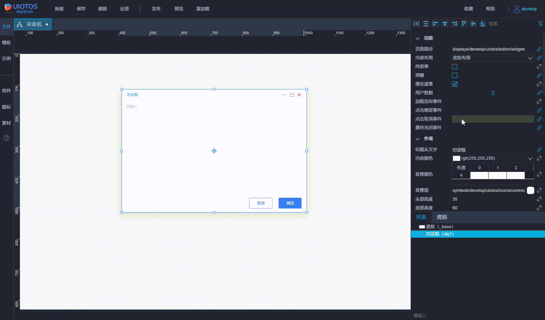Open the 收藏 menu

[469, 9]
